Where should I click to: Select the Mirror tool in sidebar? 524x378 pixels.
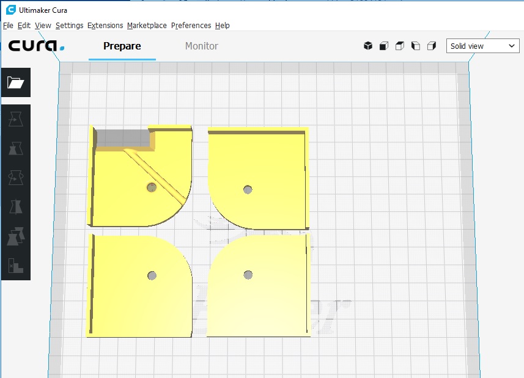[x=16, y=207]
